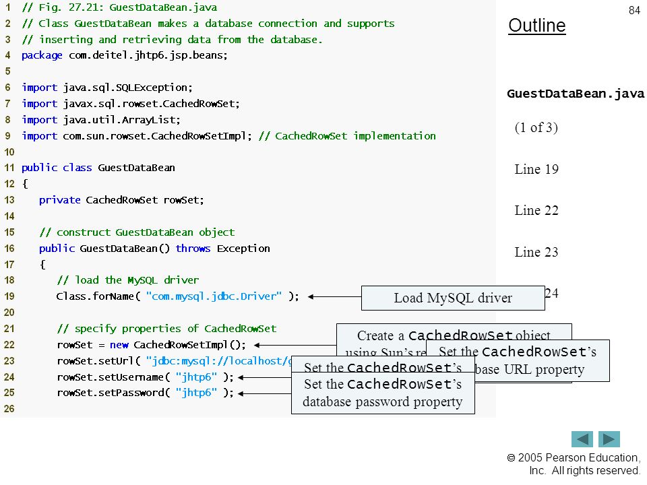647x485 pixels.
Task: Click the 'inserting and retrieving data' comment line
Action: (x=172, y=40)
